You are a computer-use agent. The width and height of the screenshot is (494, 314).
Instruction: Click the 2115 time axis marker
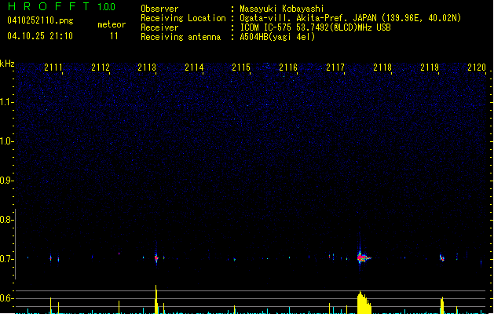point(241,68)
